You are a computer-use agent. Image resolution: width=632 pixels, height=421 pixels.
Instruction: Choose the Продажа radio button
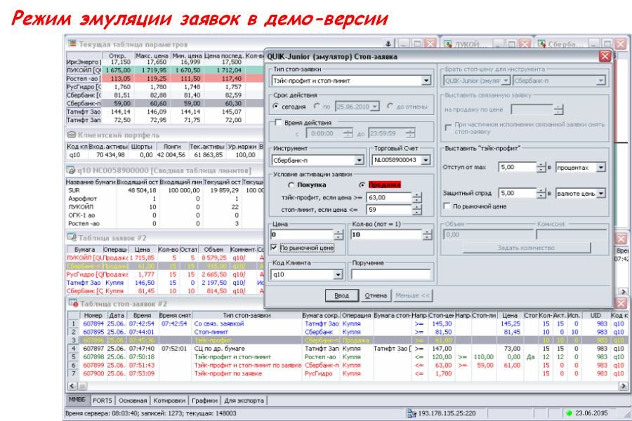(362, 185)
